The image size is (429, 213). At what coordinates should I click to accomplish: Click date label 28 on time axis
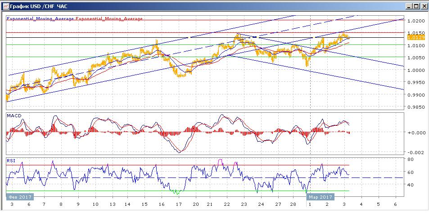[293, 204]
